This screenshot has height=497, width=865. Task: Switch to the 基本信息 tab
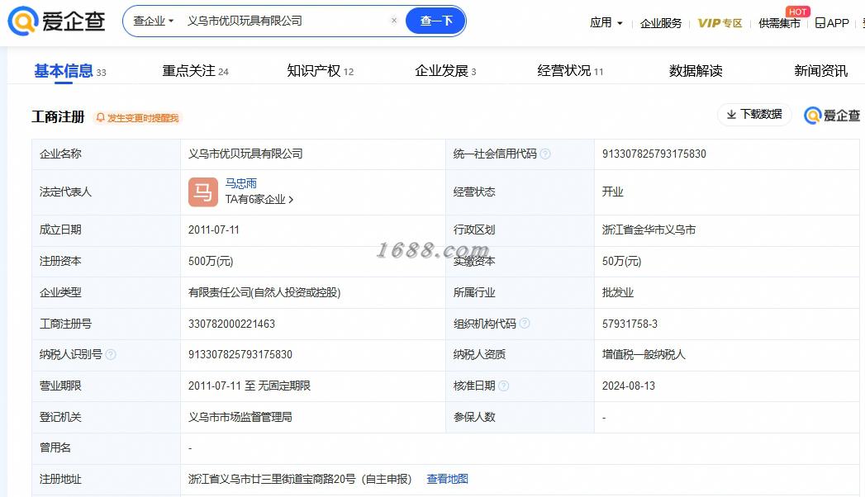(69, 71)
